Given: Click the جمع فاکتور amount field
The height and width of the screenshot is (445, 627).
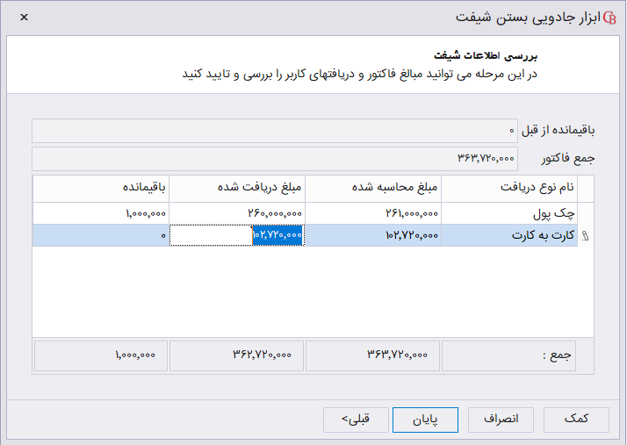Looking at the screenshot, I should 274,158.
